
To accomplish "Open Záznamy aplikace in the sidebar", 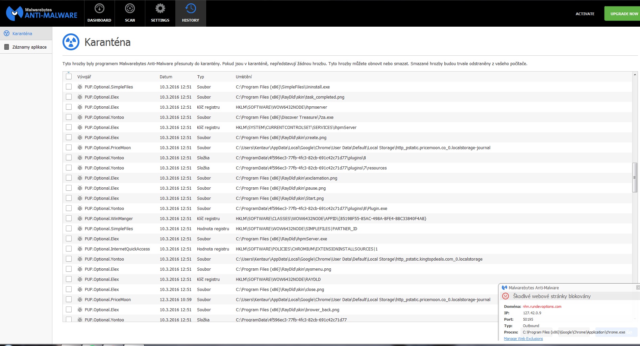I will pos(26,47).
